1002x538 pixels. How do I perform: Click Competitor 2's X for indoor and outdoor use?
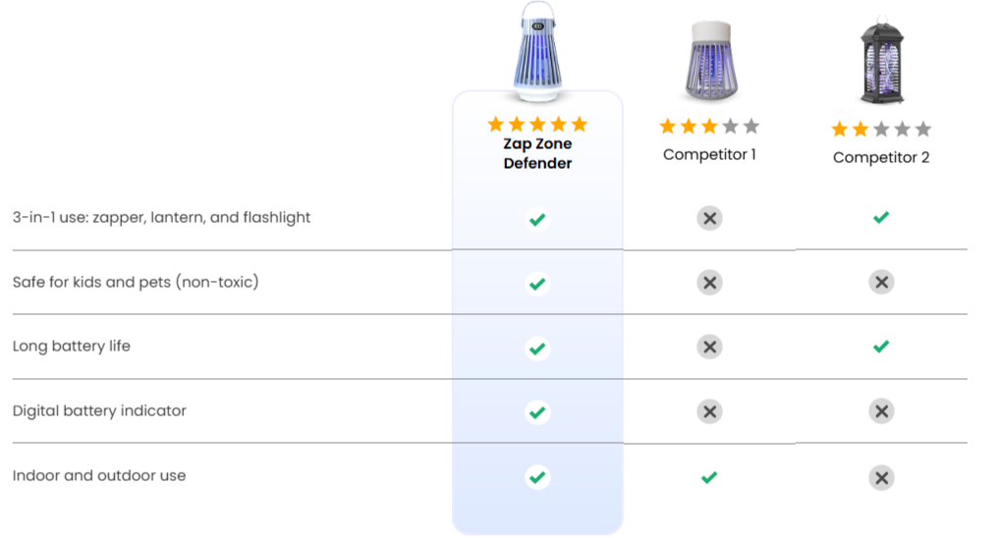tap(881, 478)
